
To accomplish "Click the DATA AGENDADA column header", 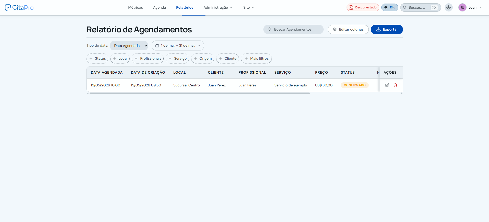I will [107, 72].
